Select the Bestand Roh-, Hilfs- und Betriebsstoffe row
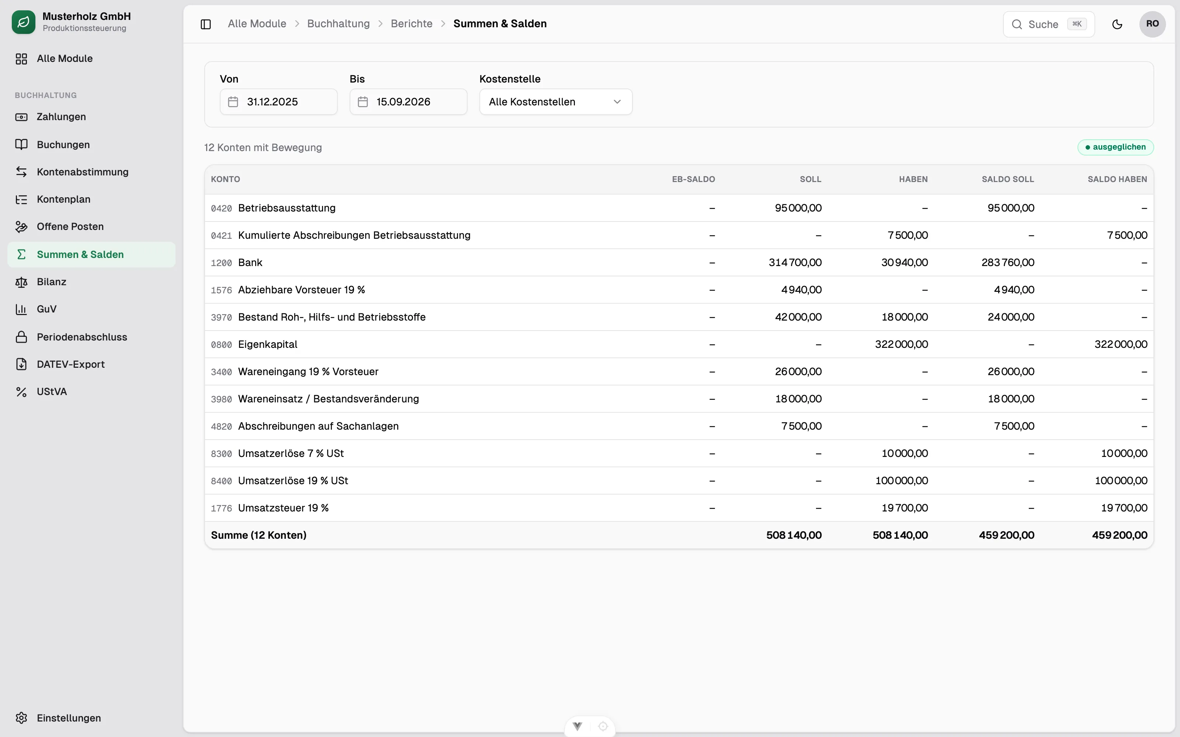The image size is (1180, 737). pos(679,317)
